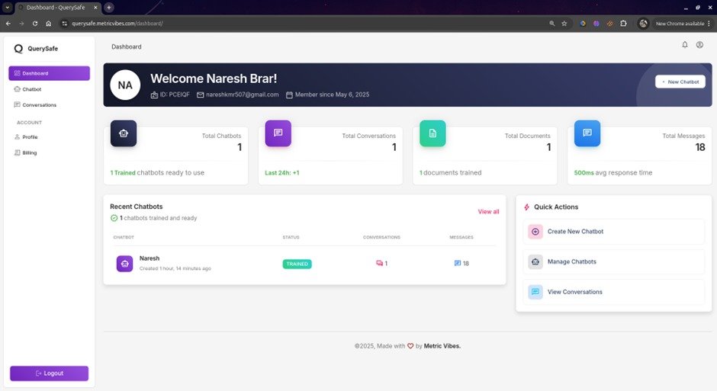
Task: Click the View all link
Action: pyautogui.click(x=488, y=211)
